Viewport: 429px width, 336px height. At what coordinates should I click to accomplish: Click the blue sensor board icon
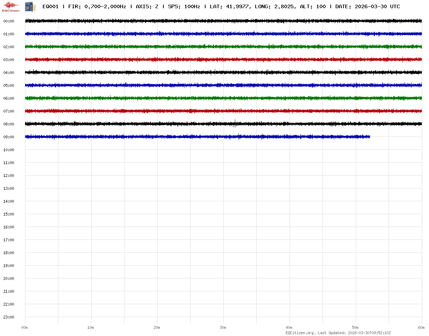30,6
